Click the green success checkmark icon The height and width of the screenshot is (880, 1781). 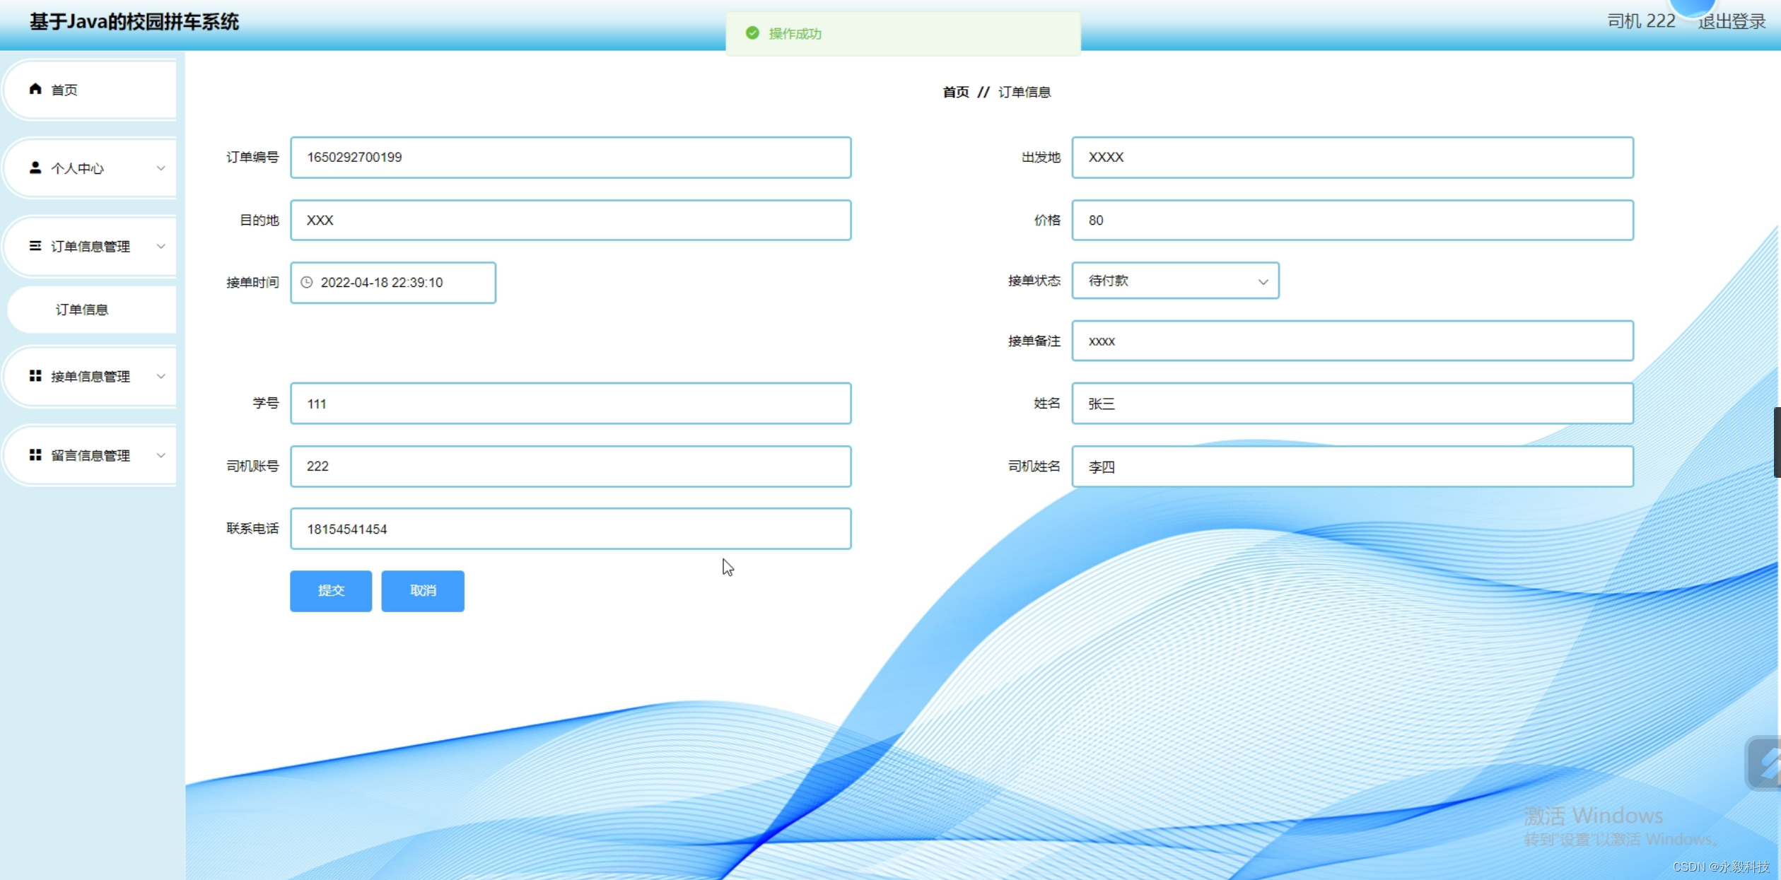tap(752, 33)
